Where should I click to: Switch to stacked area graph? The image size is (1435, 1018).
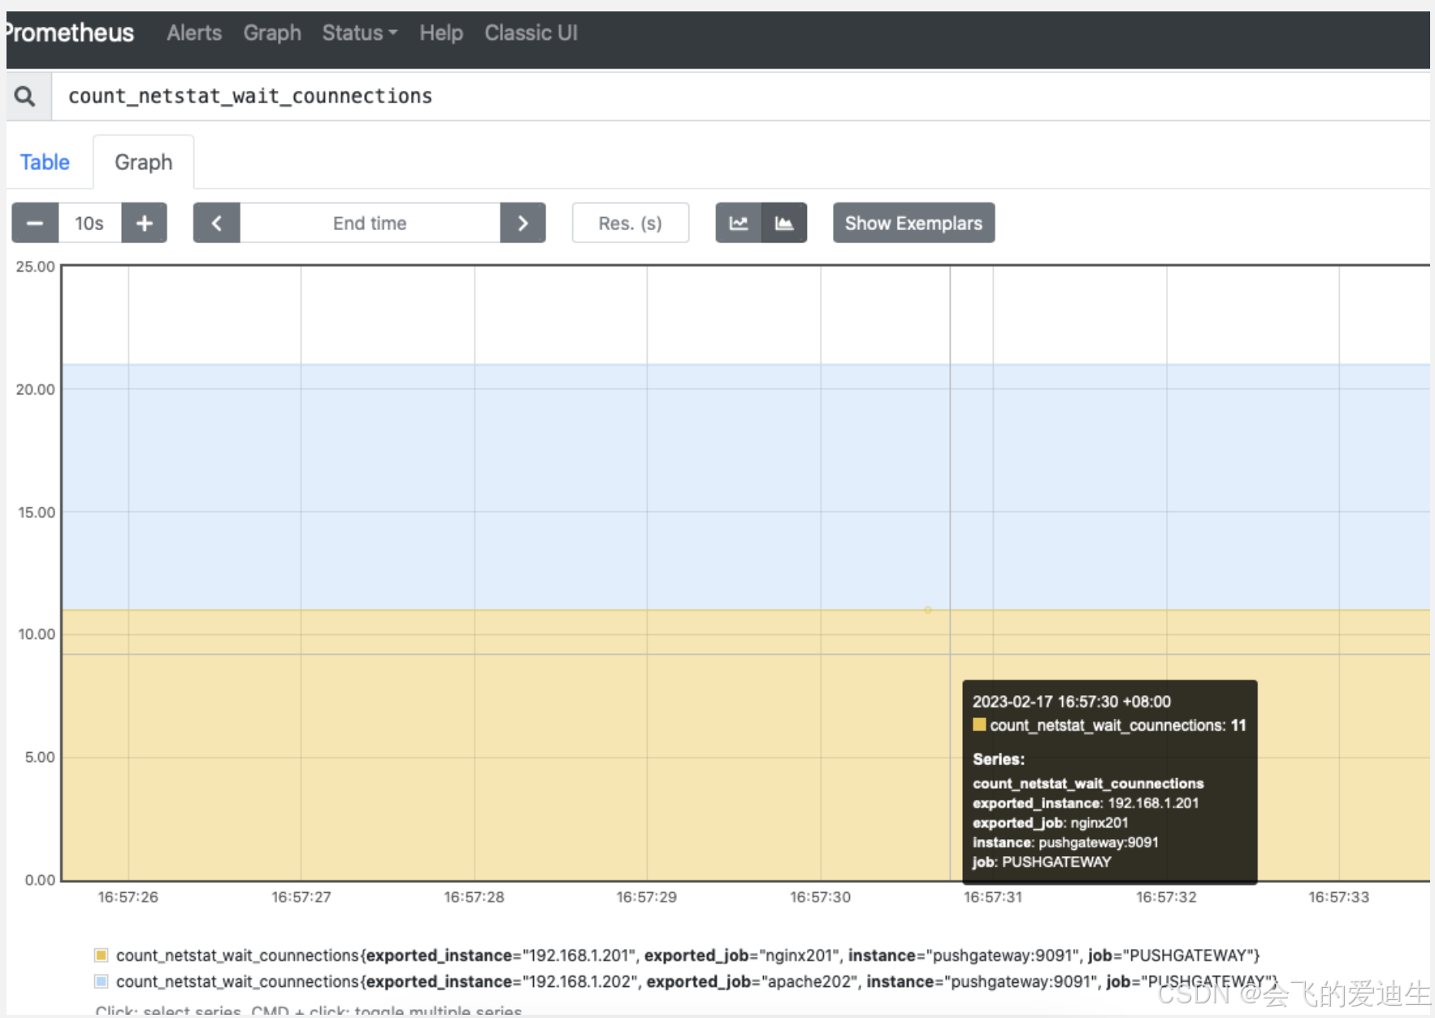coord(784,223)
